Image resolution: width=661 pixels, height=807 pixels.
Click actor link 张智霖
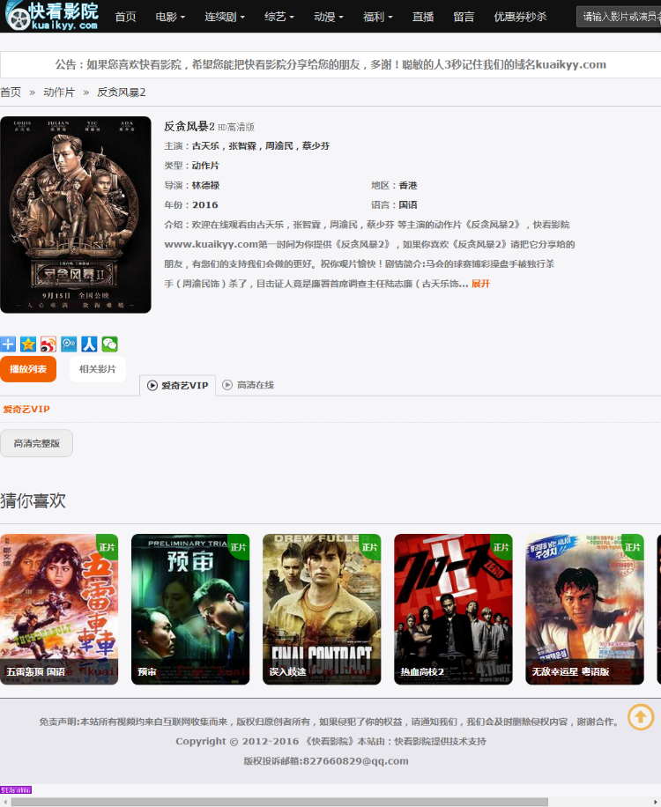click(242, 145)
